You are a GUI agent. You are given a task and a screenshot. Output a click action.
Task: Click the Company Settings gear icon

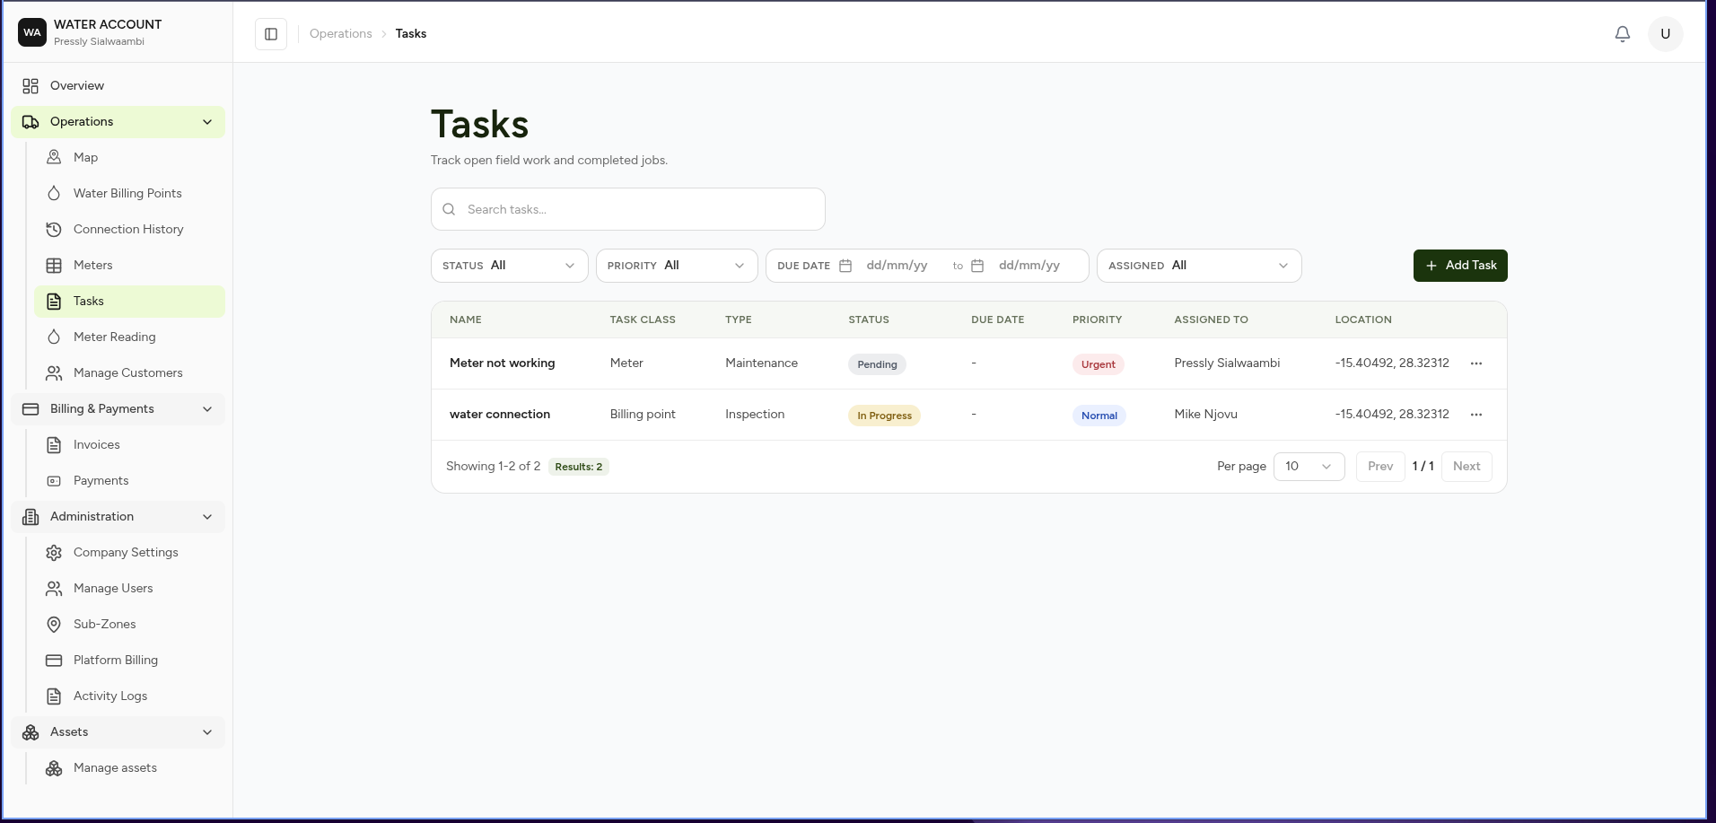coord(54,553)
